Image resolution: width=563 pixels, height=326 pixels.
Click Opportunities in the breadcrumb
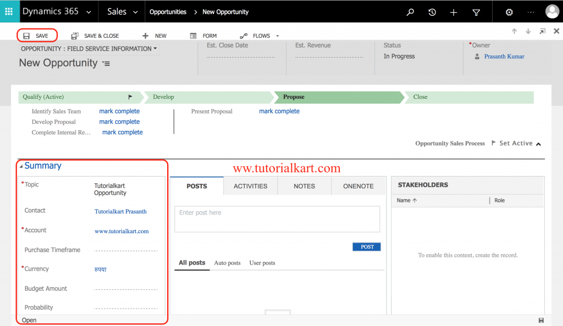click(168, 12)
